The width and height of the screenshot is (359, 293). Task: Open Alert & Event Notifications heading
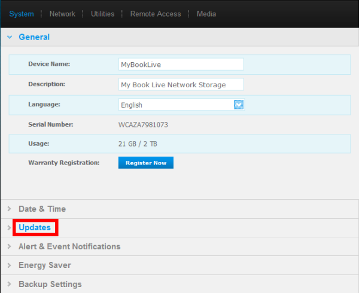pyautogui.click(x=69, y=246)
